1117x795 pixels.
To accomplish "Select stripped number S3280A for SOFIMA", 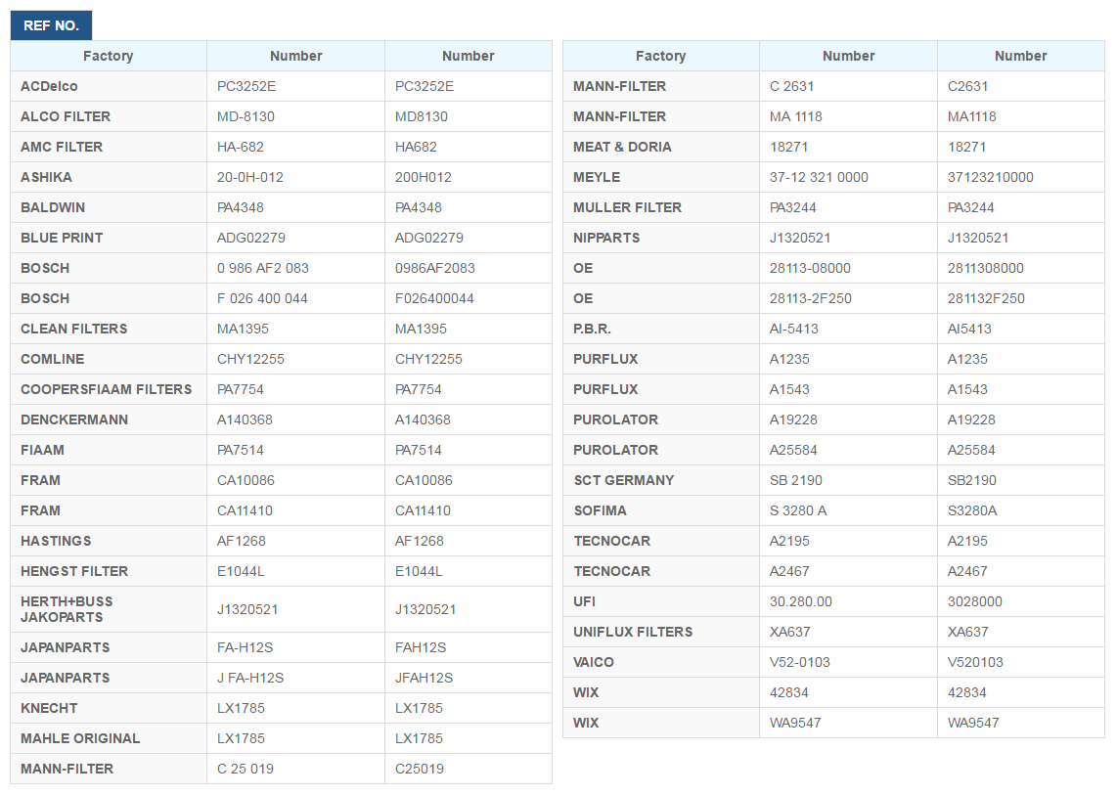I will click(x=972, y=510).
